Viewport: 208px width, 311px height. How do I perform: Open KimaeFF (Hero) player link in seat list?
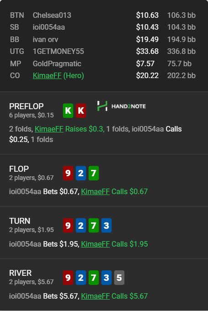click(x=59, y=75)
